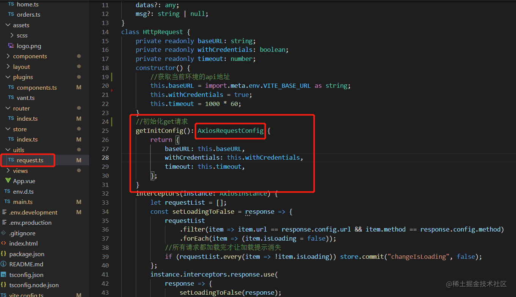The width and height of the screenshot is (516, 297).
Task: Click the components folder name
Action: pos(30,56)
